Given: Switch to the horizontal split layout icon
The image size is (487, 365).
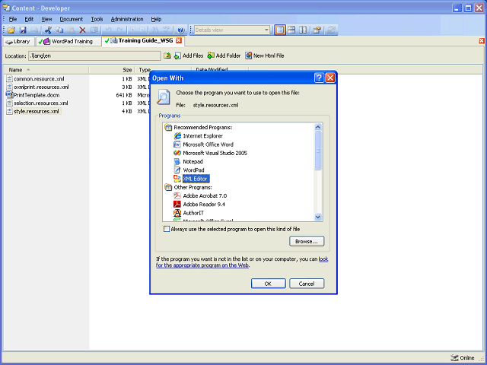Looking at the screenshot, I should click(x=291, y=30).
